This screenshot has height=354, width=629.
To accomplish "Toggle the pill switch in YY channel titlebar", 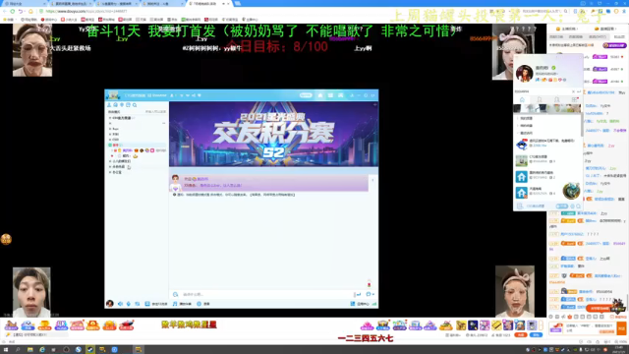I will tap(306, 95).
